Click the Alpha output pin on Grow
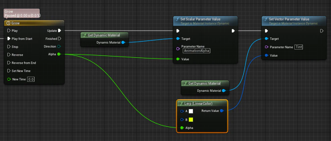This screenshot has height=141, width=331. pyautogui.click(x=59, y=54)
